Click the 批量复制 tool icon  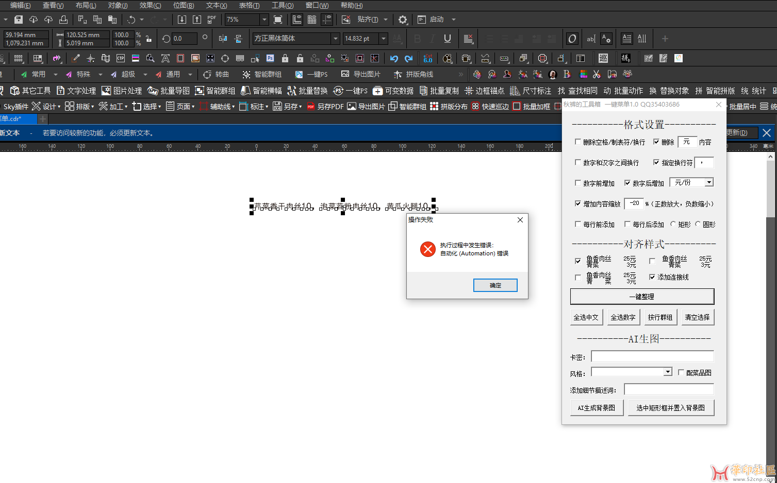(x=439, y=91)
